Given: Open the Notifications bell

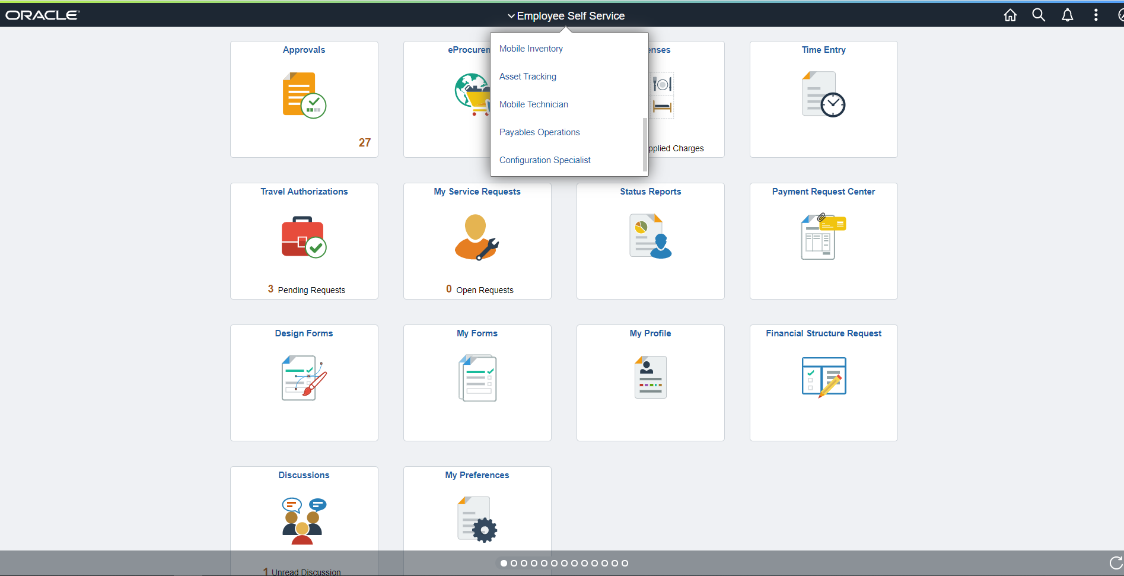Looking at the screenshot, I should (1067, 15).
